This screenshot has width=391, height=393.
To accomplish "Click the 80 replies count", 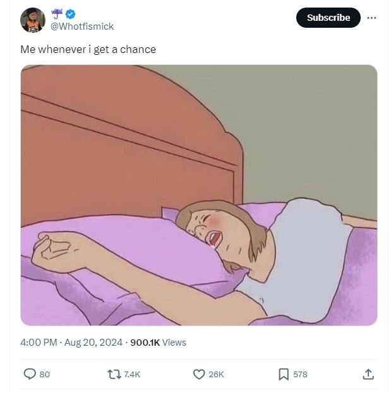I will pos(44,374).
